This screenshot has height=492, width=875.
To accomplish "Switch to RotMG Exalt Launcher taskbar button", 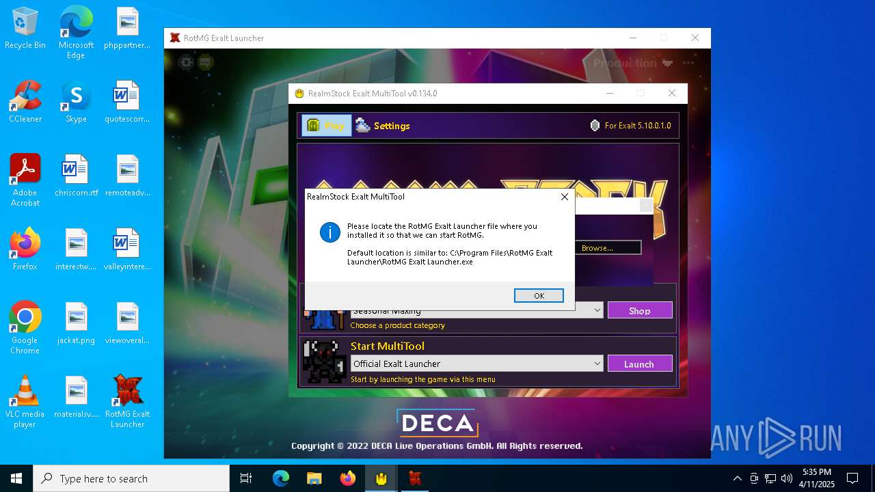I will click(x=415, y=478).
